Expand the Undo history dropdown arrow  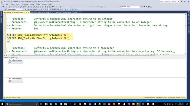coord(55,7)
